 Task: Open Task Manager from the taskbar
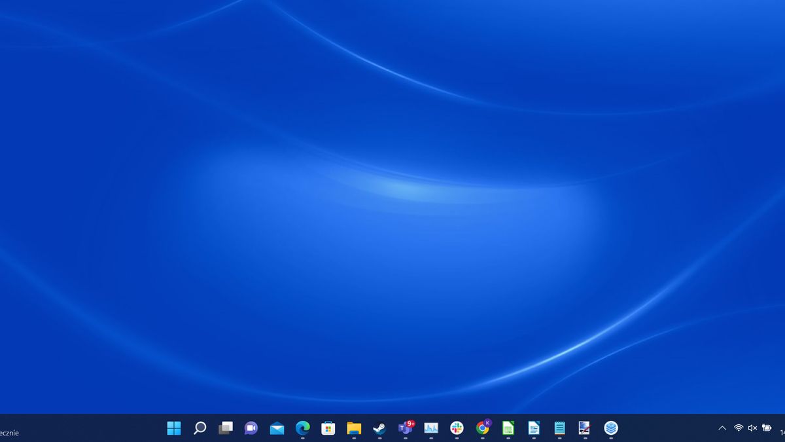tap(430, 430)
